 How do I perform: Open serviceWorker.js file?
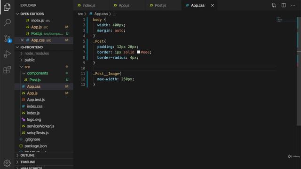pos(44,126)
